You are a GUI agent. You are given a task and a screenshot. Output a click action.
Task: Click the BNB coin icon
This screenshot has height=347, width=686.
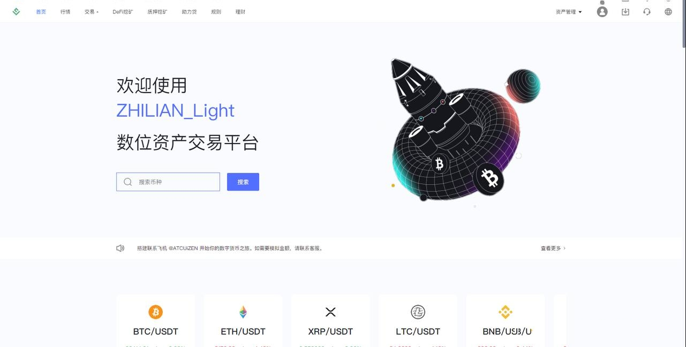click(506, 312)
